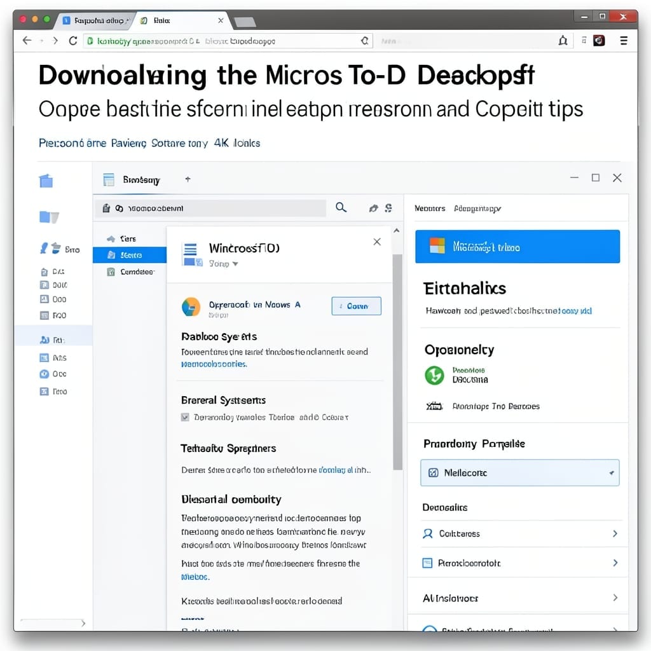651x651 pixels.
Task: Open the browser hamburger menu
Action: point(624,41)
